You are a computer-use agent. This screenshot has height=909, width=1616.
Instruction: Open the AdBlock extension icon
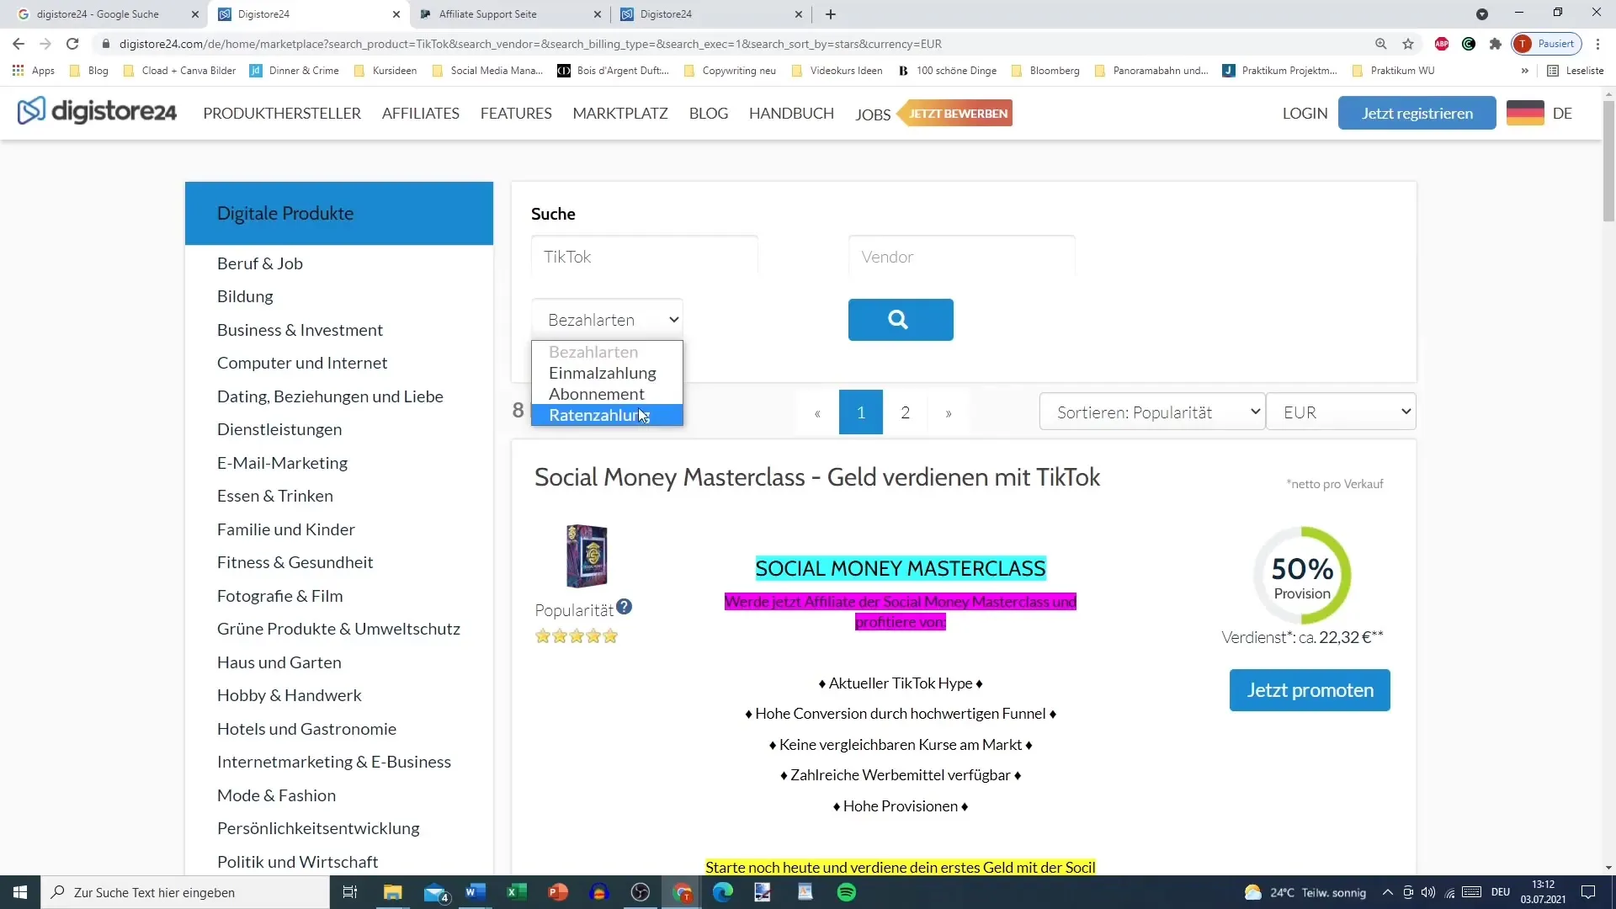pos(1442,44)
